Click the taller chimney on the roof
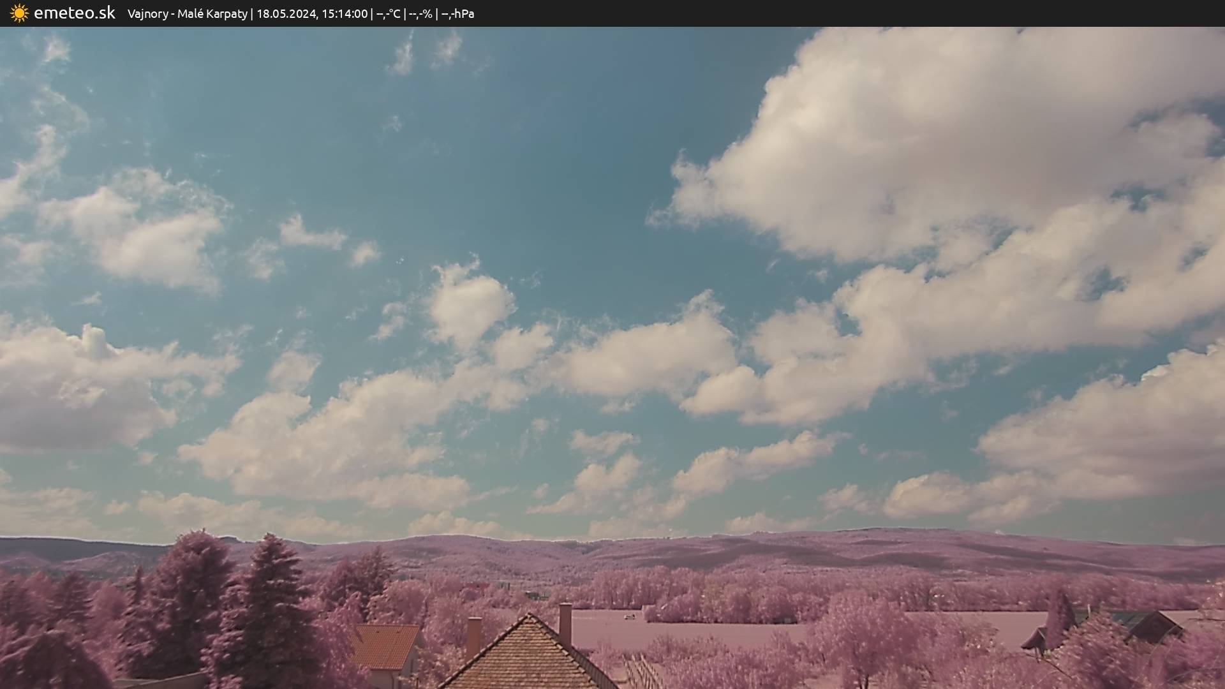Viewport: 1225px width, 689px height. pyautogui.click(x=565, y=623)
